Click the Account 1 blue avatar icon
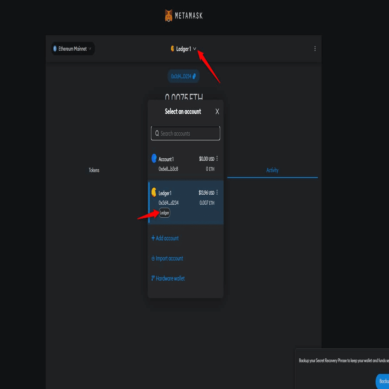 point(154,159)
